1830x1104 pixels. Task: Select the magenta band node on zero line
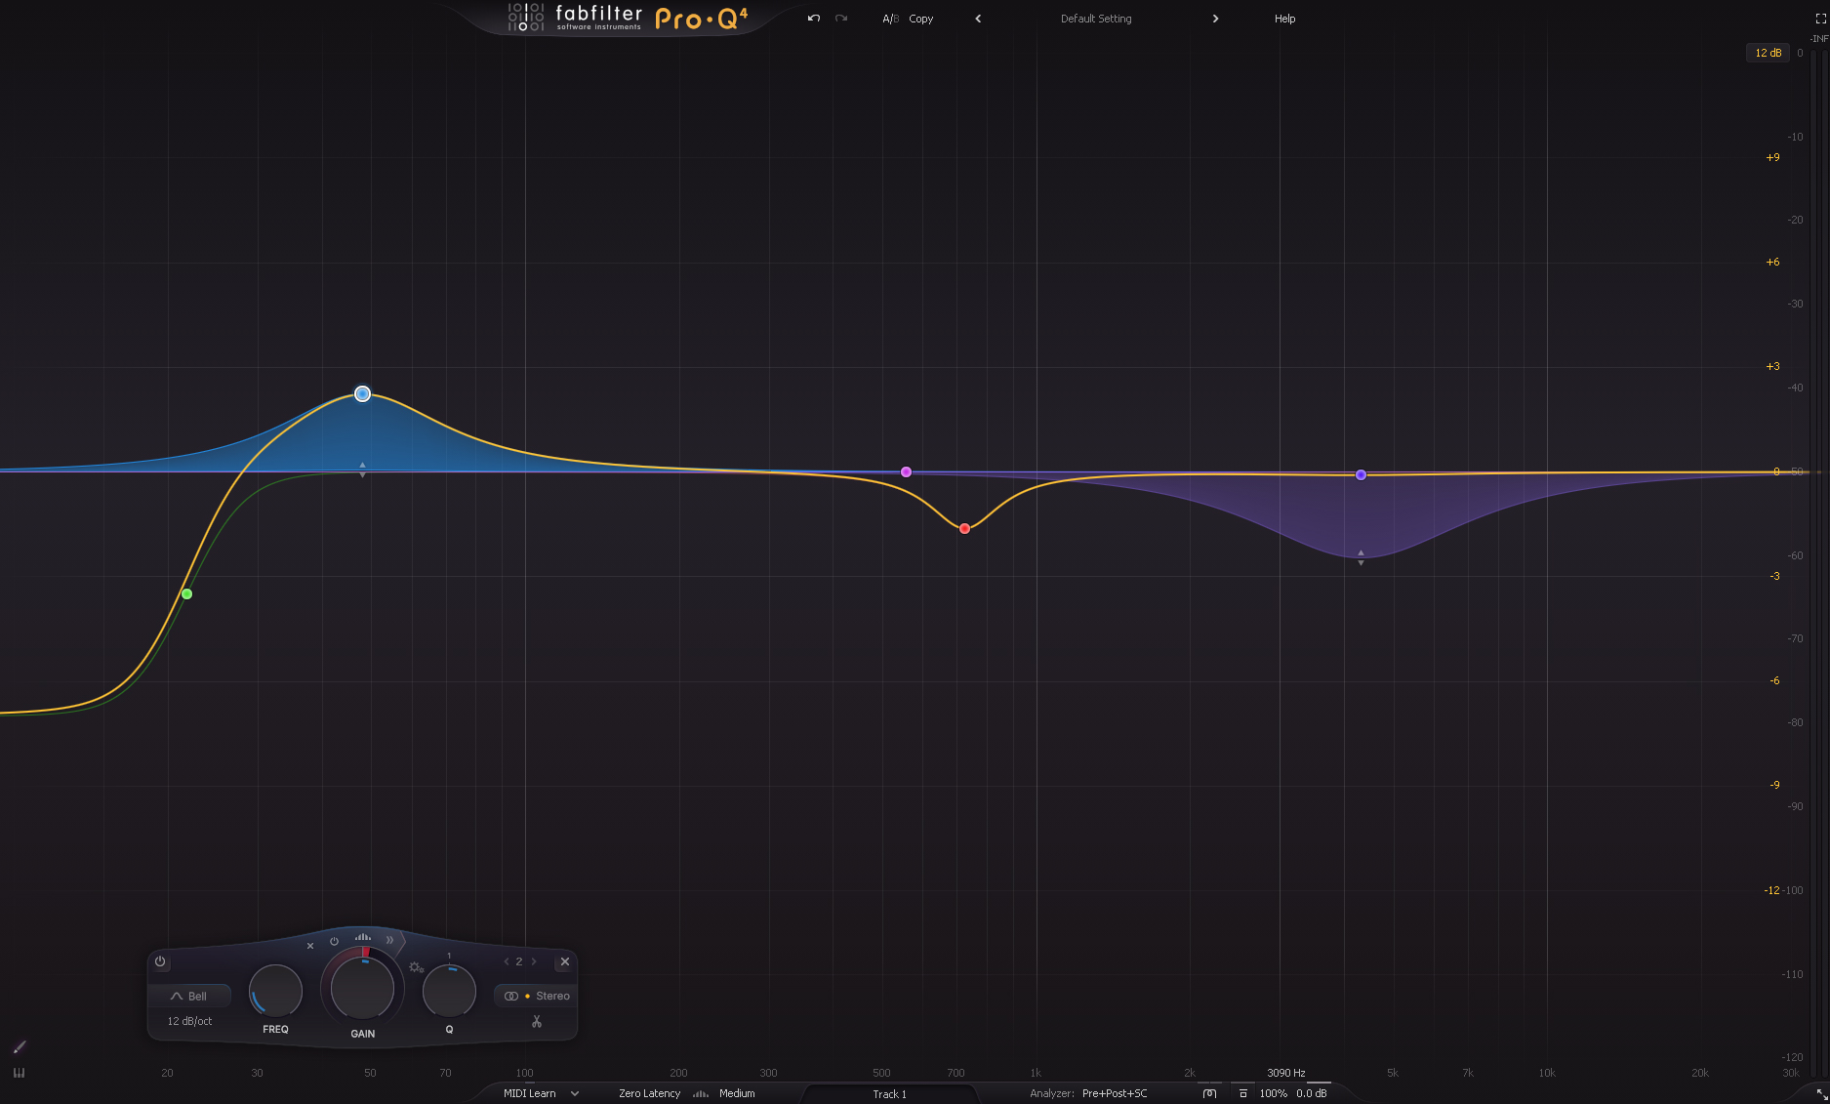[906, 472]
